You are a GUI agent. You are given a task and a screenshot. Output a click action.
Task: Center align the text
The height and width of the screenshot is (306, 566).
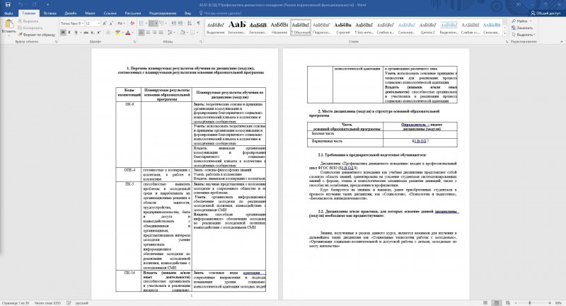148,33
